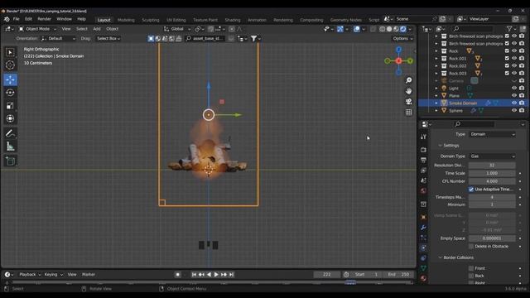
Task: Click the zoom viewport magnifier icon
Action: pos(408,80)
